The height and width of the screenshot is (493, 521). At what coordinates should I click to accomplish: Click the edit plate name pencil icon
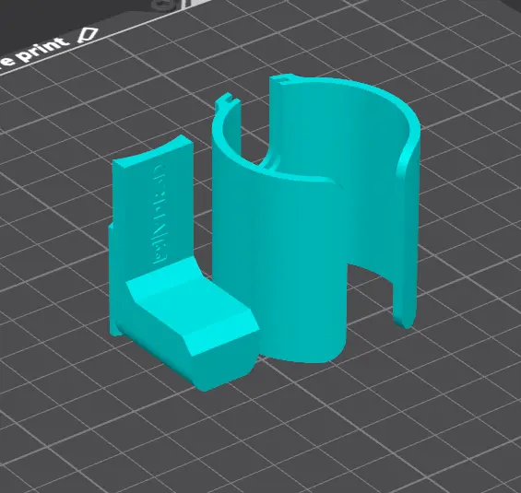click(x=88, y=35)
